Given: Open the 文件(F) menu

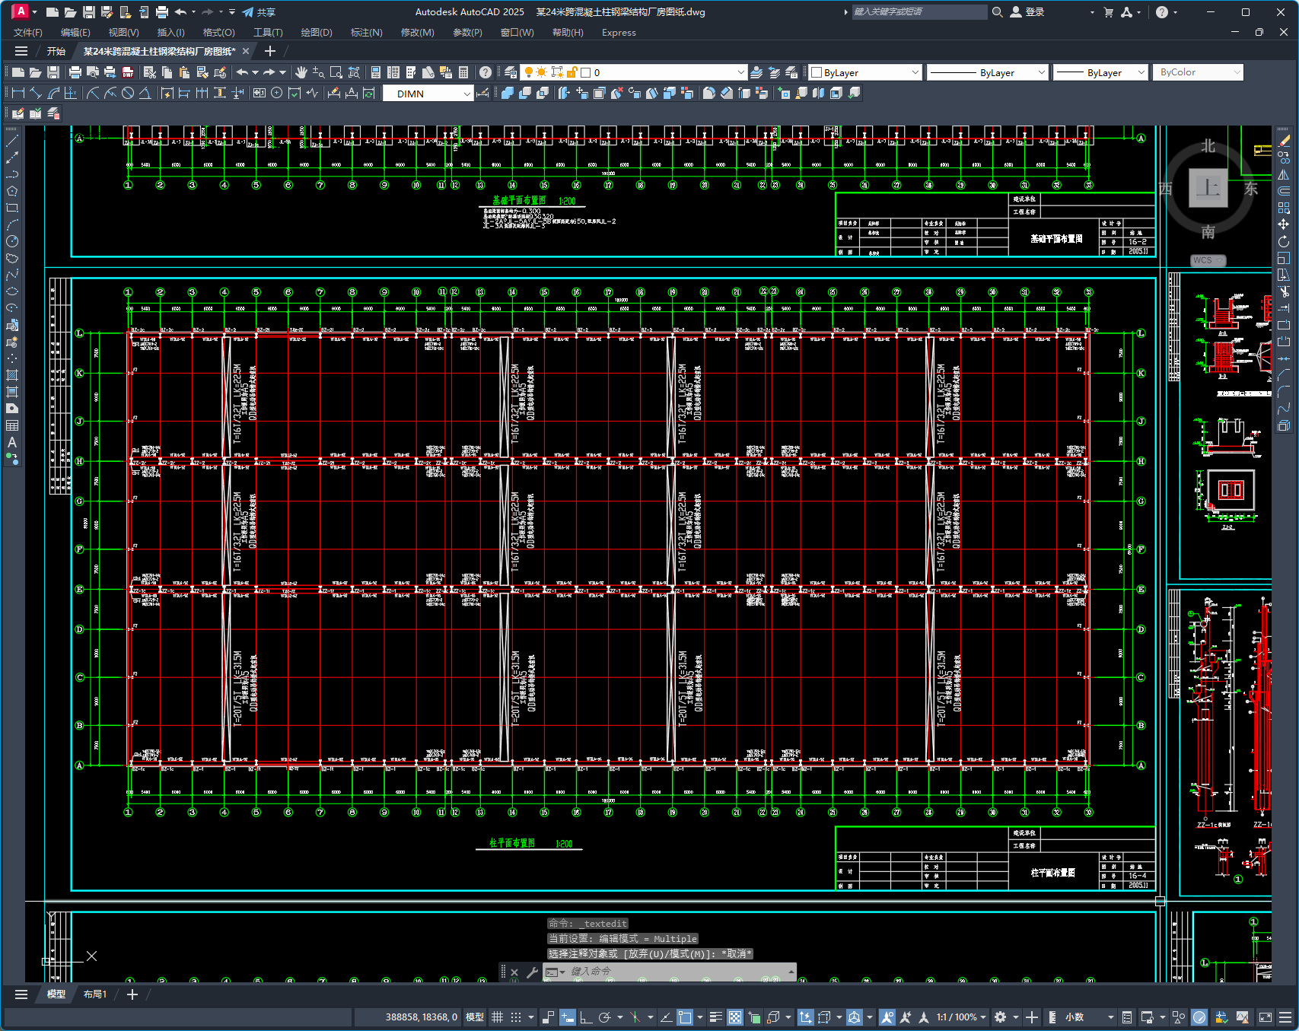Looking at the screenshot, I should coord(28,33).
